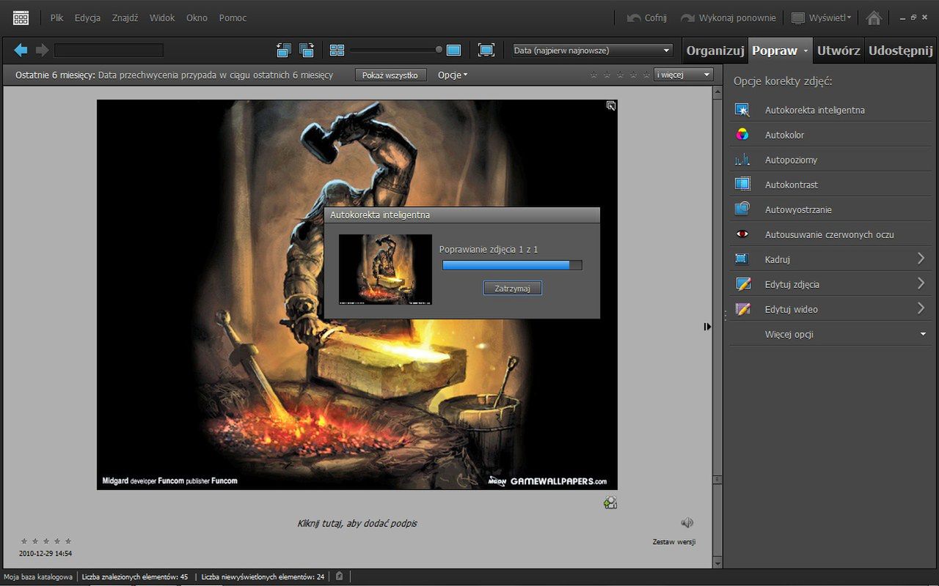Viewport: 939px width, 586px height.
Task: Click the Zestaw wersji label
Action: click(673, 542)
